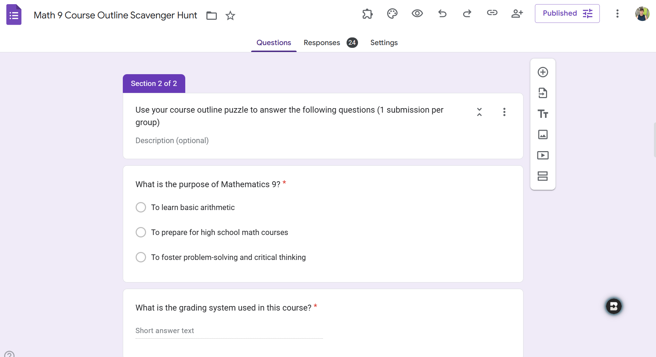Copy responder link via link icon
Screen dimensions: 656x357
pos(492,13)
